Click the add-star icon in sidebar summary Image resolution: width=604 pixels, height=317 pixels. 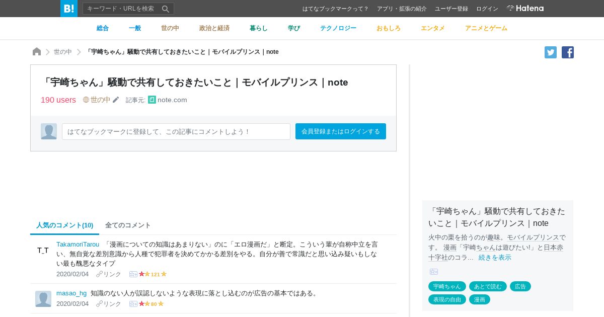point(434,272)
